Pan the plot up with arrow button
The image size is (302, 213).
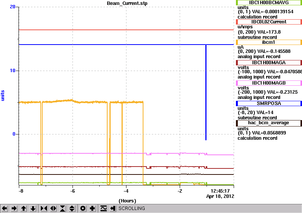pos(23,208)
